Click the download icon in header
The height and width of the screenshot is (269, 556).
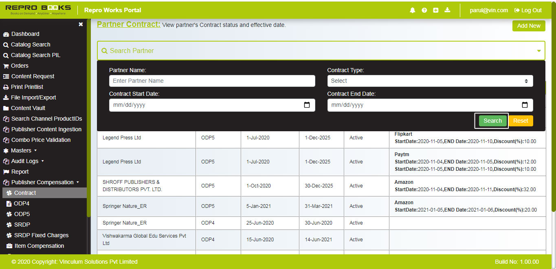[447, 10]
